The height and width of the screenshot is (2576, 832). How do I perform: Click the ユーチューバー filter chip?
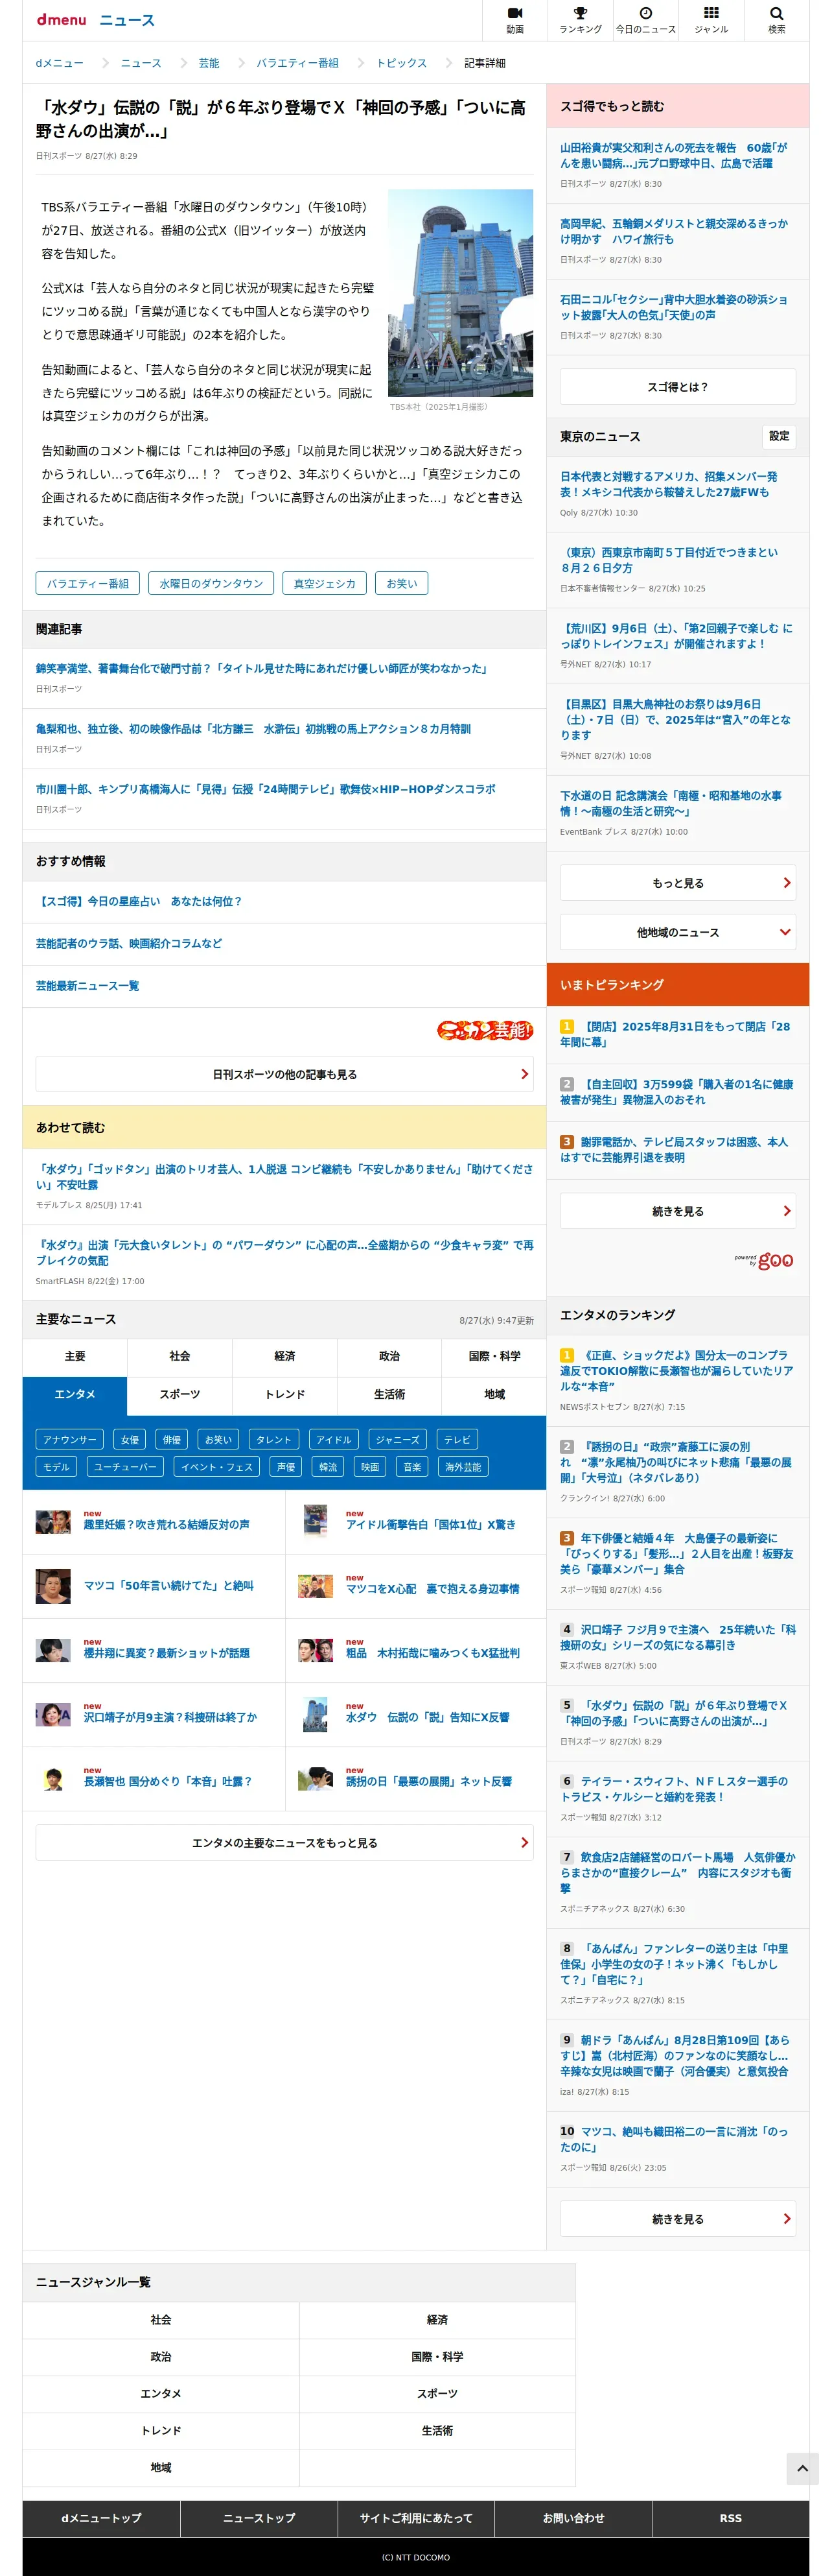pos(126,1466)
